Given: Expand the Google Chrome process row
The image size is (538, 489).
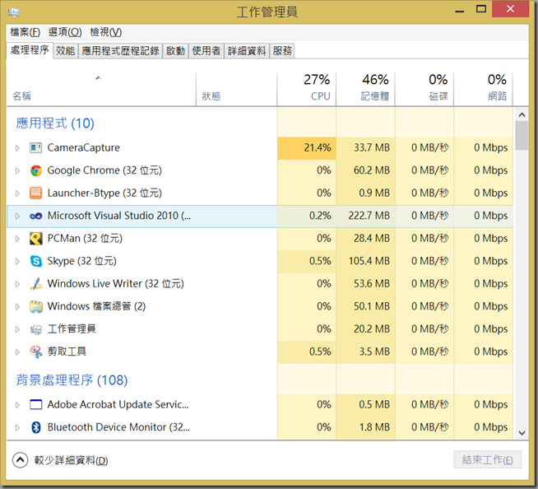Looking at the screenshot, I should pos(17,171).
